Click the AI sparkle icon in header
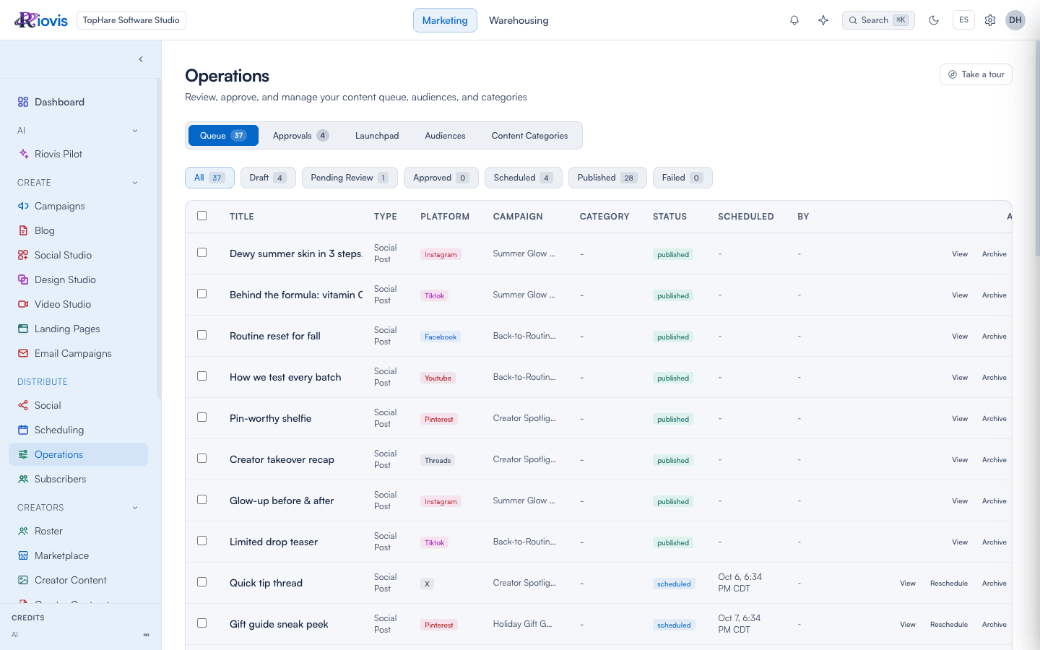 (823, 20)
